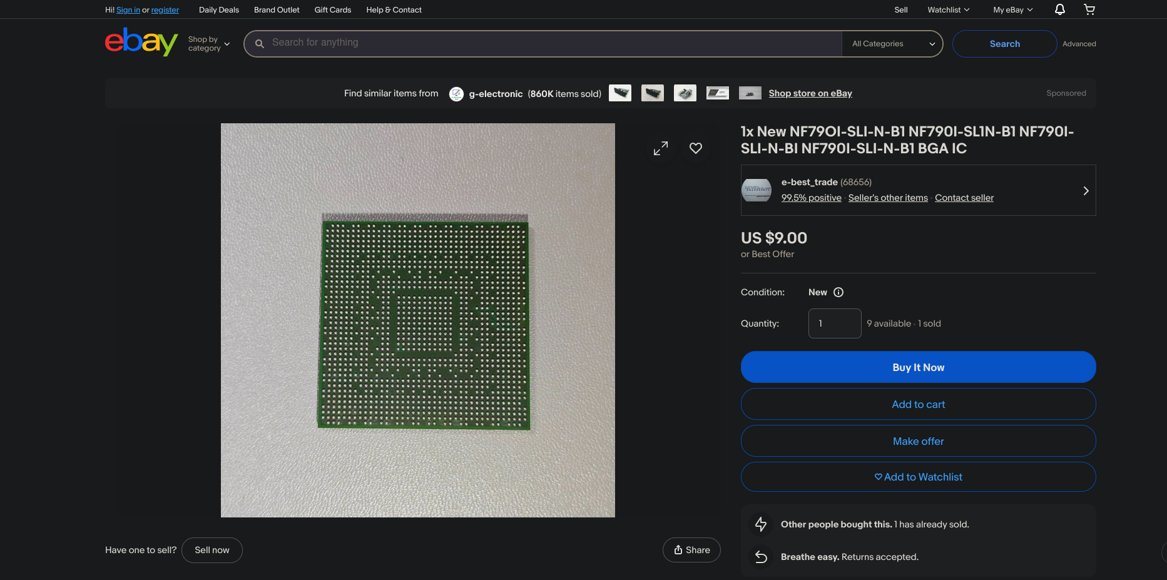The image size is (1167, 580).
Task: Click the g-electronic store logo icon
Action: 456,94
